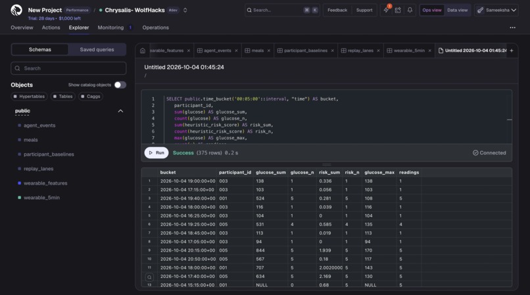Click the lightning bolt icon with badge
This screenshot has height=295, width=530.
387,10
